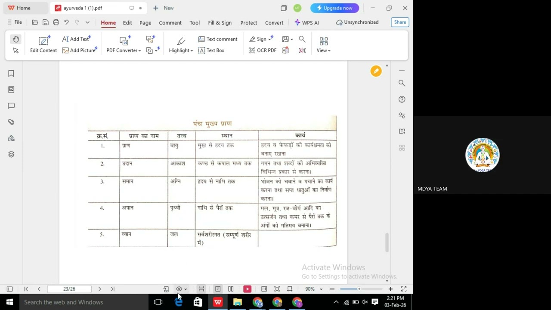The image size is (551, 310).
Task: Insert a Text comment
Action: tap(218, 39)
